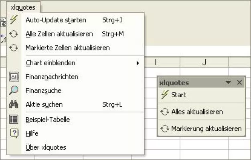Open the xlquotes floating toolbar options dropdown

point(228,82)
